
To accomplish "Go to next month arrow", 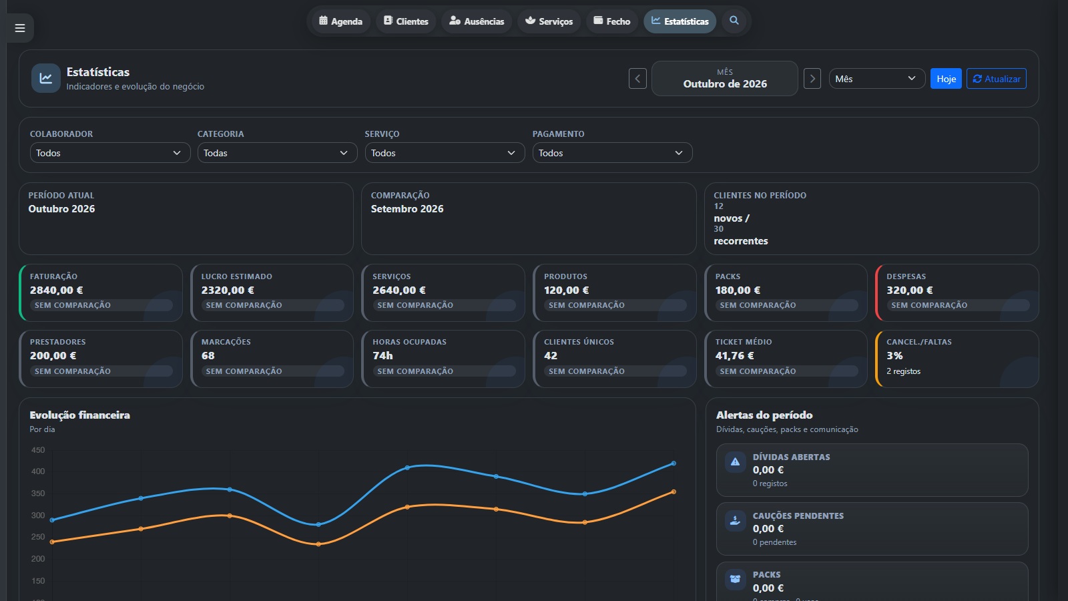I will click(x=812, y=79).
